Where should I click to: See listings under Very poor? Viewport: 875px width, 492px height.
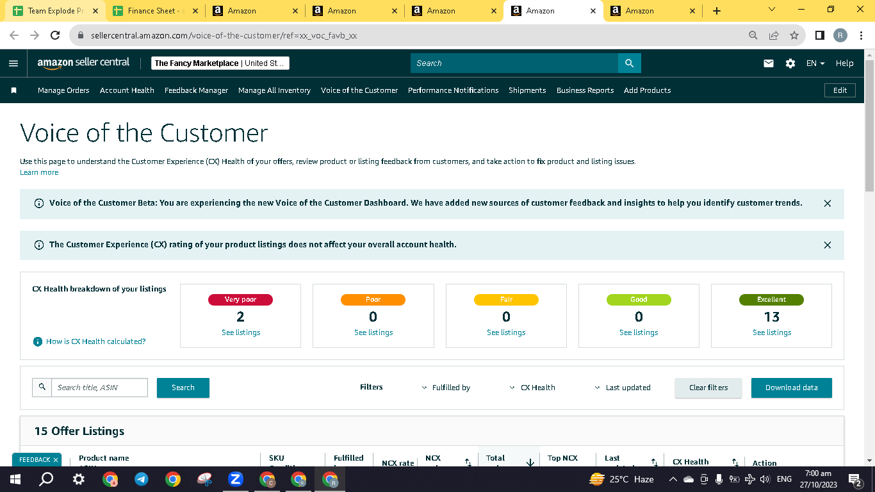click(241, 332)
